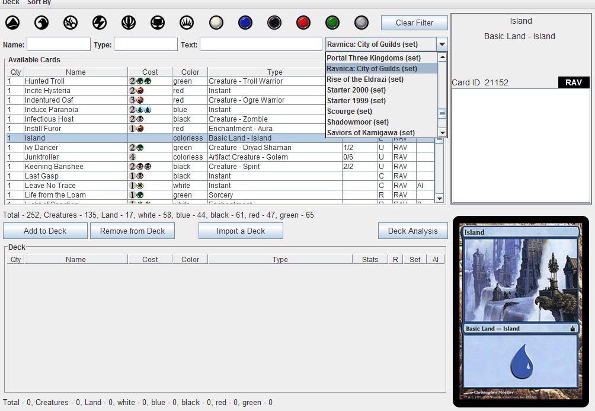Collapse the card set dropdown arrow
The image size is (595, 411).
[442, 44]
